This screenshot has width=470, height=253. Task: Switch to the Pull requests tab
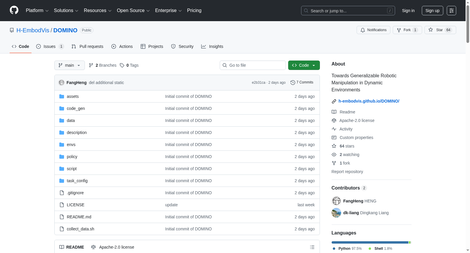[x=88, y=46]
